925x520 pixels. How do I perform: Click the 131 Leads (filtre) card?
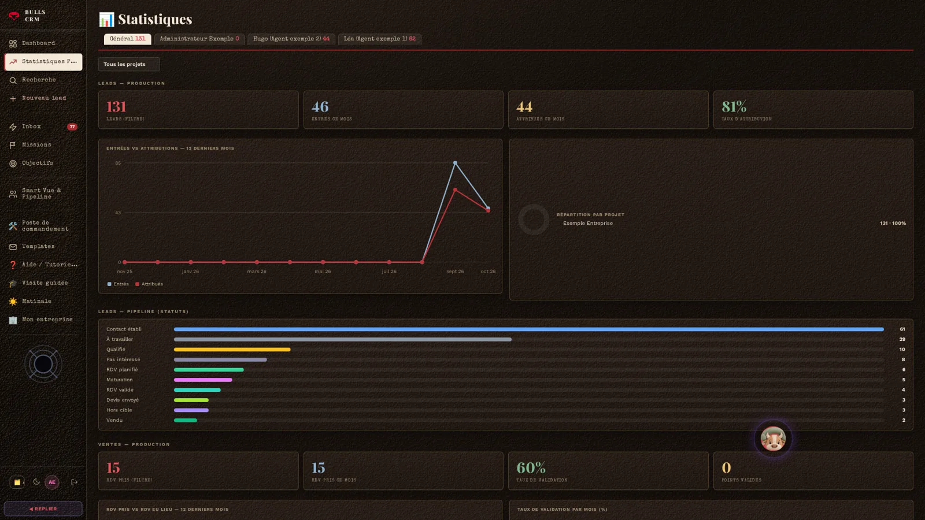tap(198, 110)
